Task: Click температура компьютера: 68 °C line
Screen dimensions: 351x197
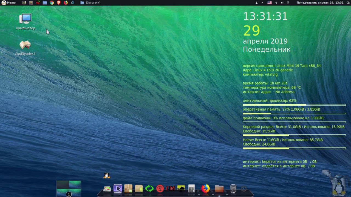Action: [272, 88]
